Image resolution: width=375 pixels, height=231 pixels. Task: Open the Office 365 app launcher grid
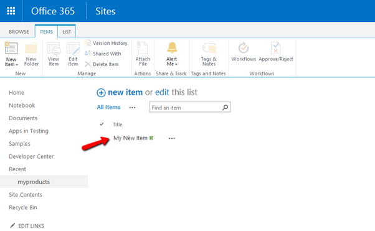[11, 11]
